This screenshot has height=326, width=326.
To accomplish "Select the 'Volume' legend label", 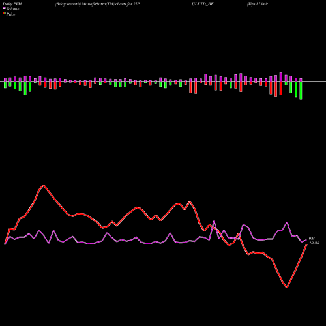I will (12, 9).
